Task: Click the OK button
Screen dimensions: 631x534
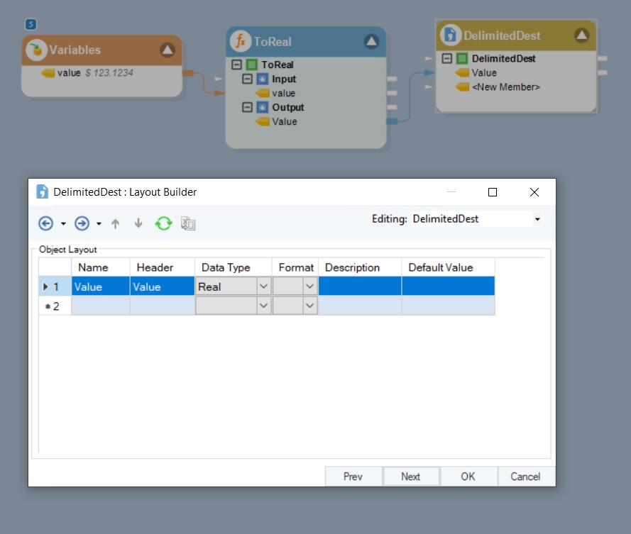Action: click(x=468, y=477)
